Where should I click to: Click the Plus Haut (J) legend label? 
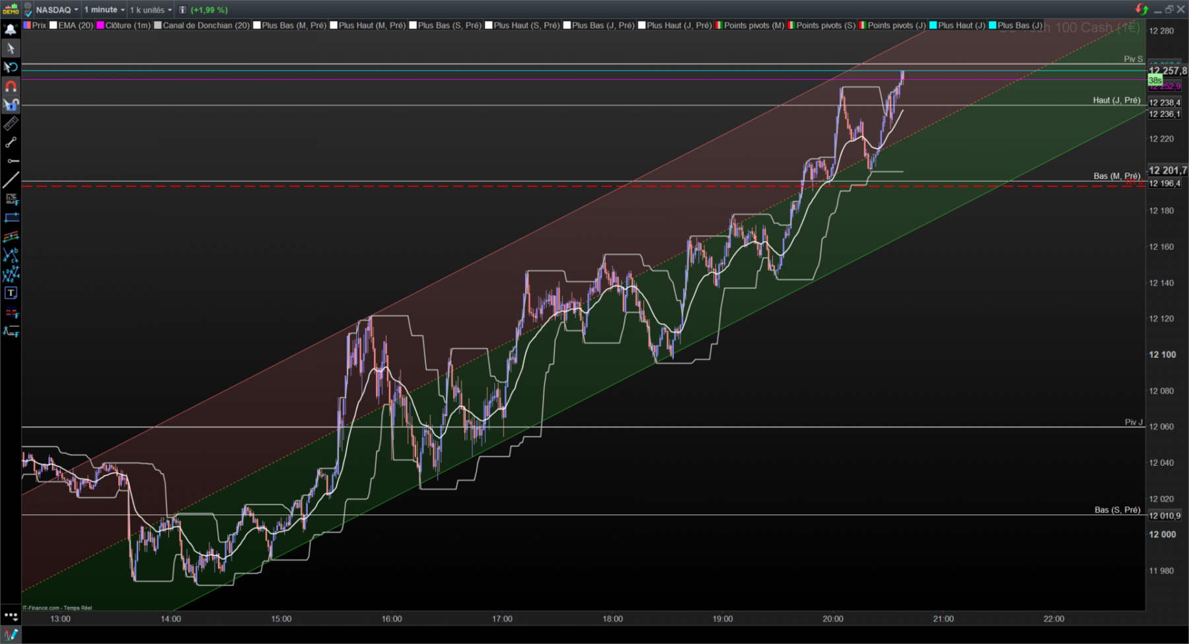(x=962, y=25)
